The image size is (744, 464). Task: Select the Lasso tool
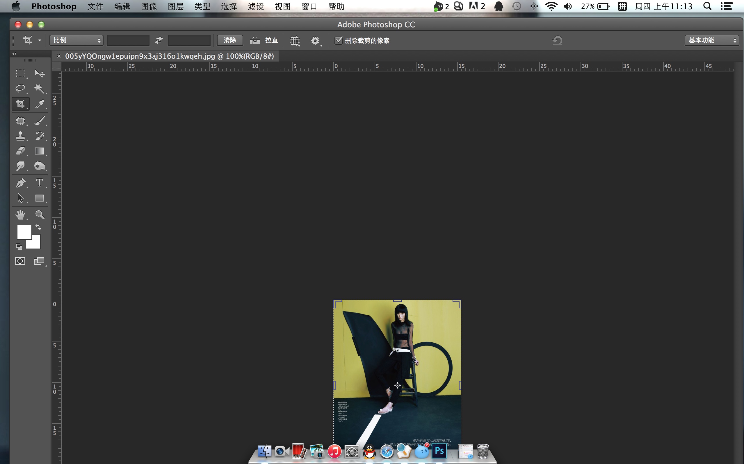click(20, 89)
